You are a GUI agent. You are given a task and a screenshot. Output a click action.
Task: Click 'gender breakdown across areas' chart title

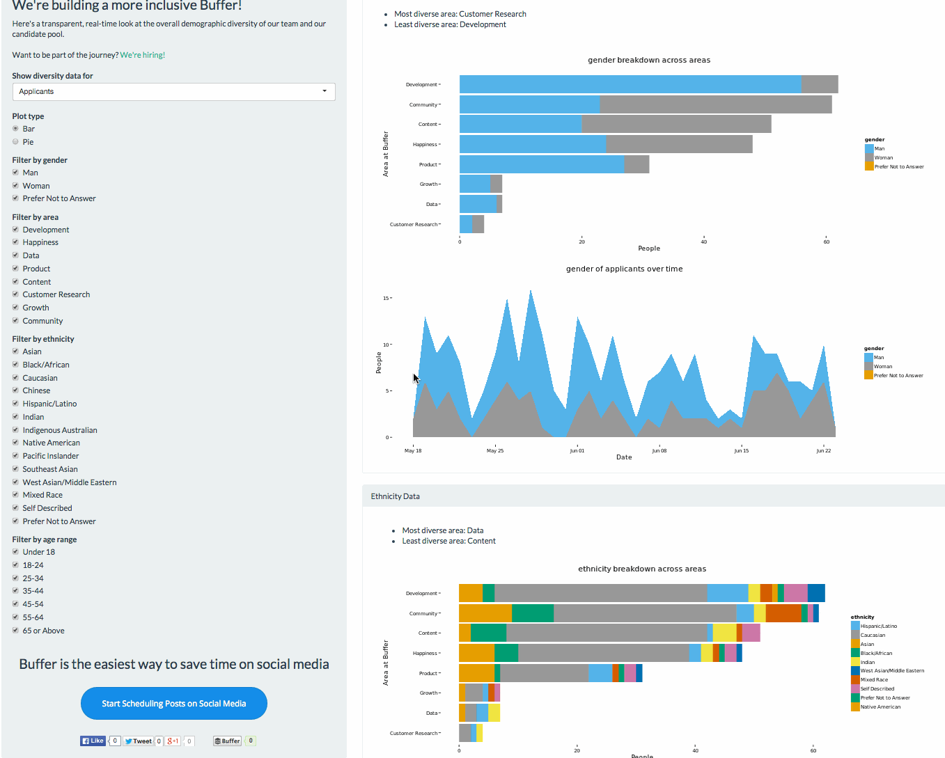click(649, 60)
